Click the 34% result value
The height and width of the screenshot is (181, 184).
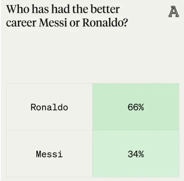pyautogui.click(x=135, y=154)
